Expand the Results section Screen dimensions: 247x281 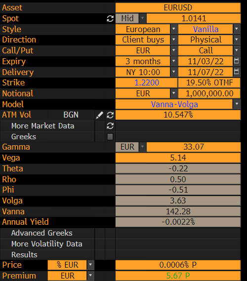[24, 255]
